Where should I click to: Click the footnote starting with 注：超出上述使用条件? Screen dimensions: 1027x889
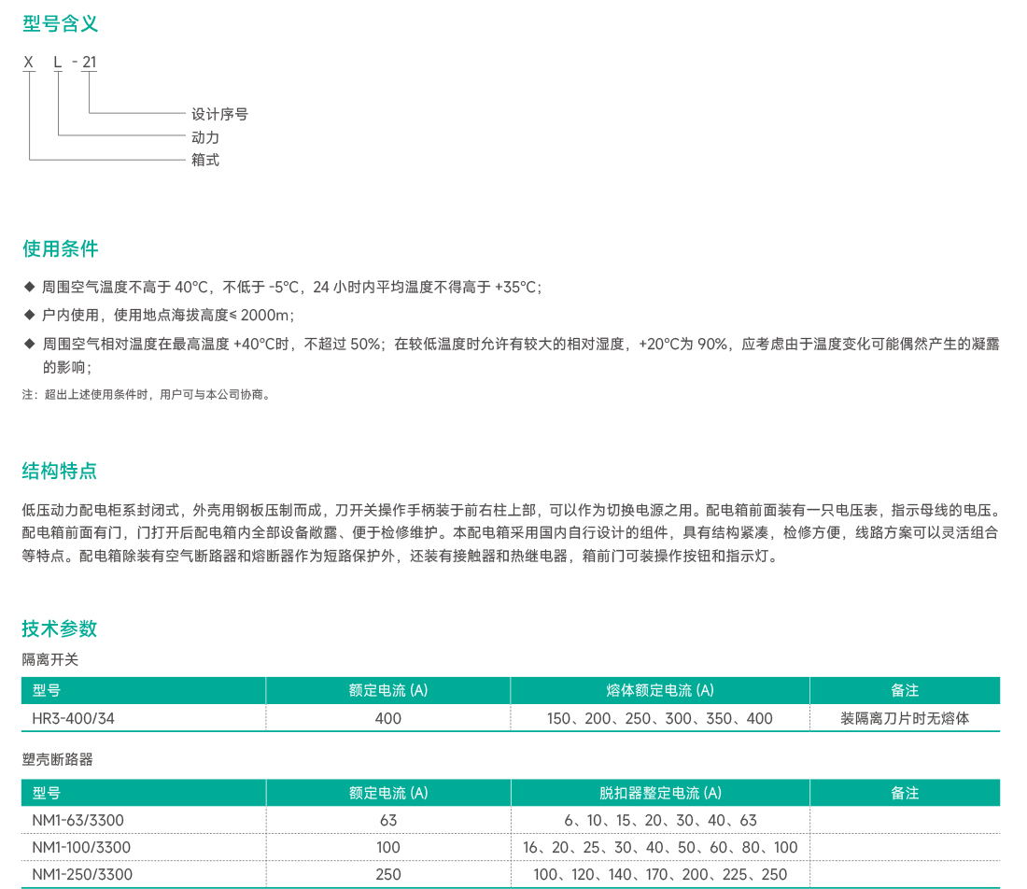(x=148, y=395)
